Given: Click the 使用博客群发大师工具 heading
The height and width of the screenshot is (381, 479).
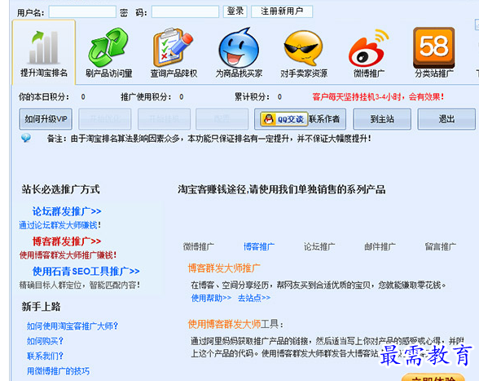Looking at the screenshot, I should coord(235,324).
